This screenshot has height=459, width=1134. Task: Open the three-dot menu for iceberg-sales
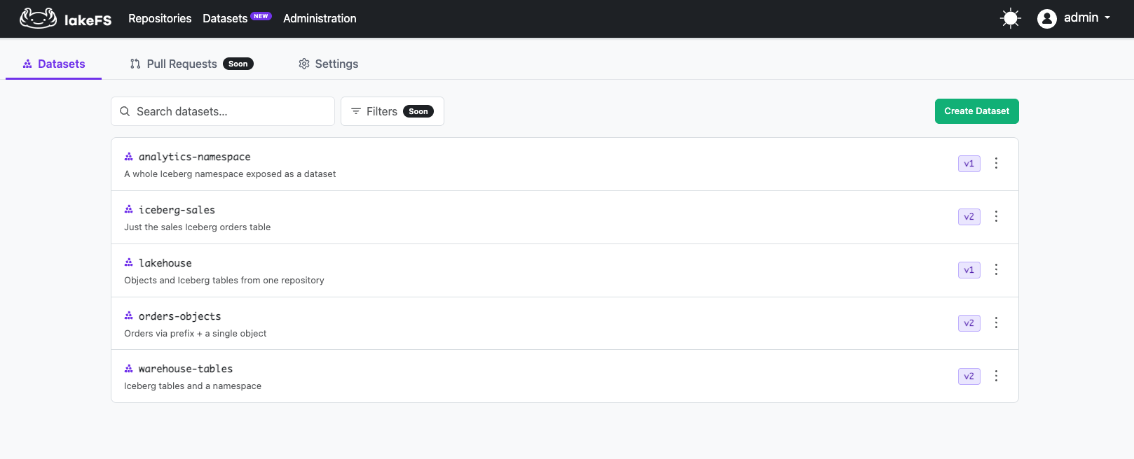(x=996, y=216)
